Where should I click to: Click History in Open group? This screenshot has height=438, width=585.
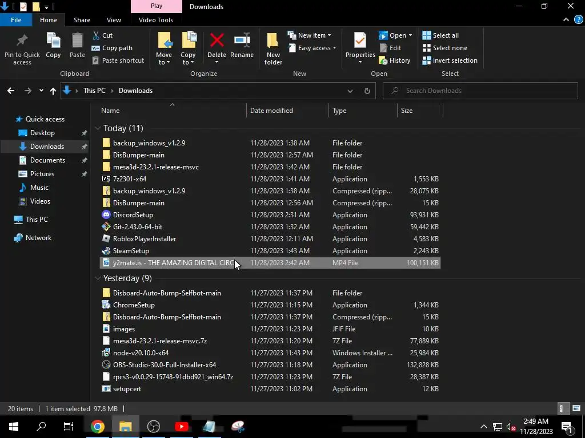point(394,60)
